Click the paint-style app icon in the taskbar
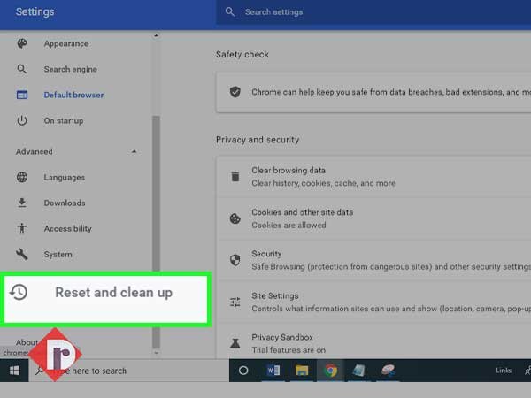531x398 pixels. (388, 371)
